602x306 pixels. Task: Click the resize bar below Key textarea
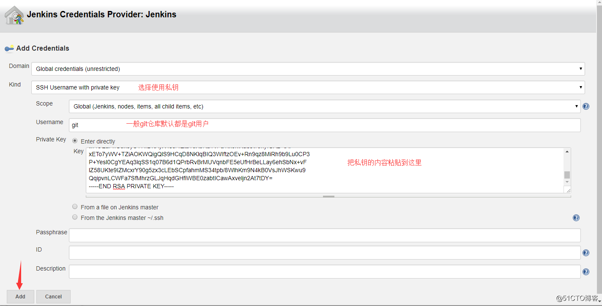328,196
